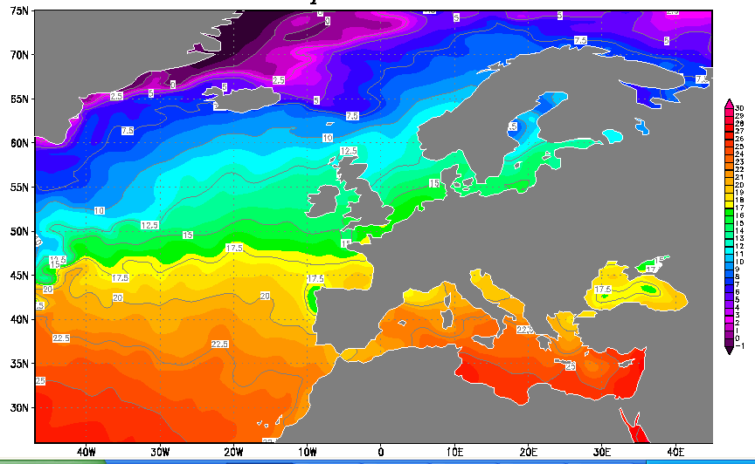Click the 12.5 contour label northwest of Ireland

(x=349, y=151)
